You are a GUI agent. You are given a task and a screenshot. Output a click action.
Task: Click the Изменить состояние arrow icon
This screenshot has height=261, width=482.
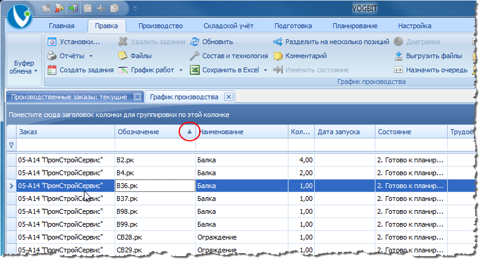(278, 70)
